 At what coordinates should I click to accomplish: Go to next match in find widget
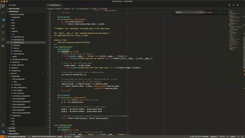(219, 12)
